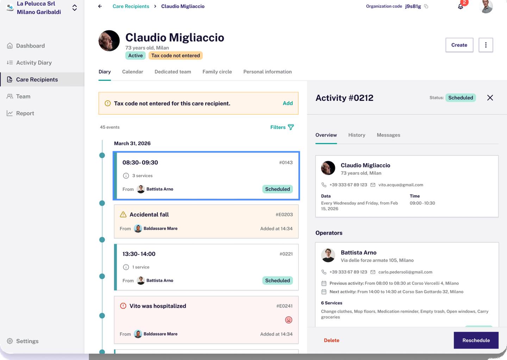Open the Filters funnel control

282,127
